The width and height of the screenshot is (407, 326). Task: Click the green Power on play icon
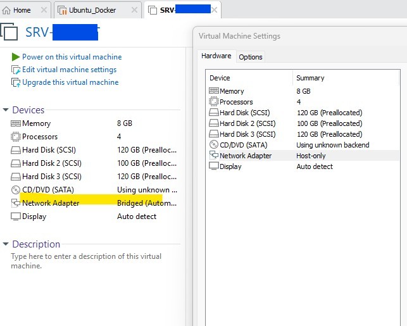tap(16, 57)
